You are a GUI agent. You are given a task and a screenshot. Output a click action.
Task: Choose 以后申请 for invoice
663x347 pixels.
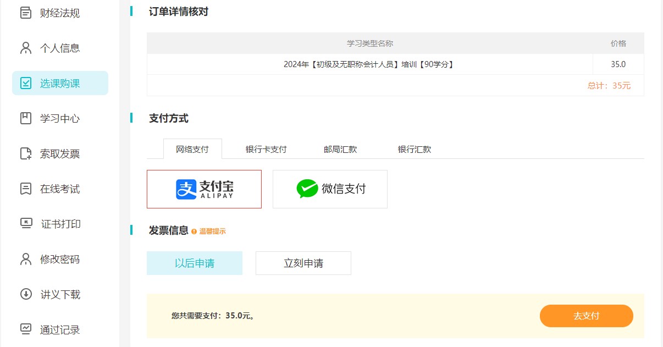[x=194, y=263]
